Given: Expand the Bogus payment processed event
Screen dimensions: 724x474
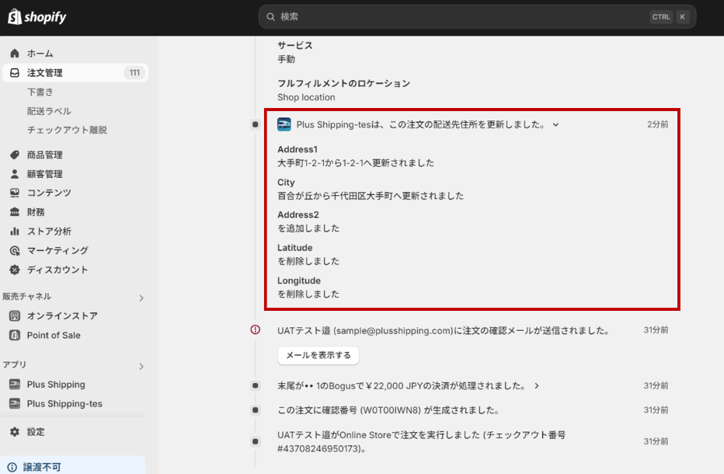Looking at the screenshot, I should (537, 386).
